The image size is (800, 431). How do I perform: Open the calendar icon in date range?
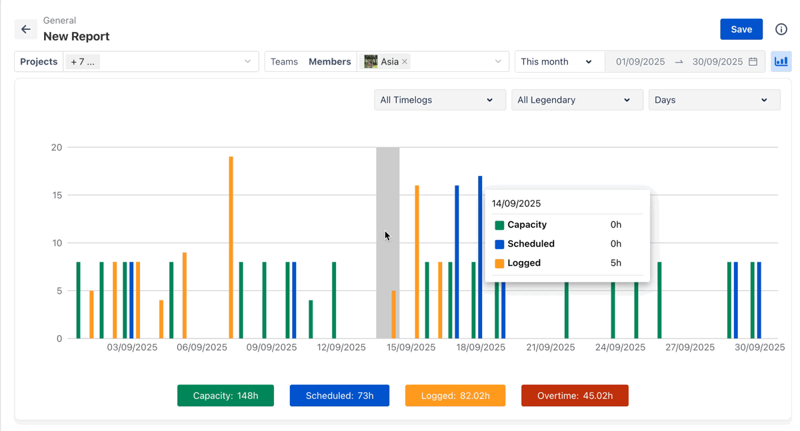tap(753, 61)
